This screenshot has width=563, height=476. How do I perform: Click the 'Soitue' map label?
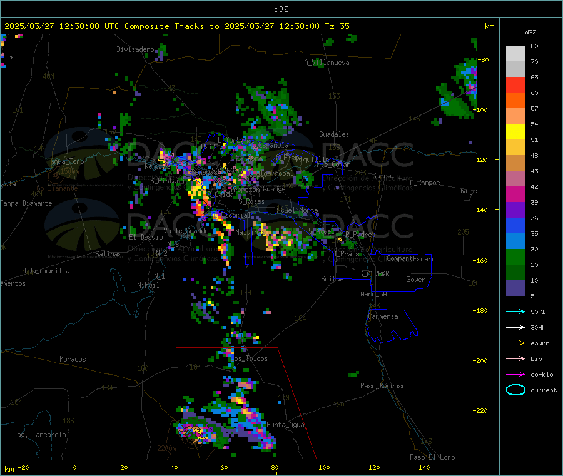tap(332, 279)
